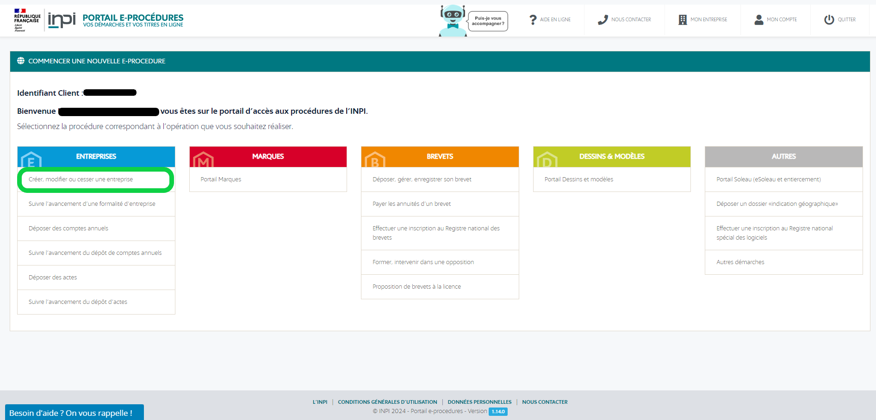Viewport: 876px width, 420px height.
Task: Click the INPI logo in header
Action: click(x=62, y=20)
